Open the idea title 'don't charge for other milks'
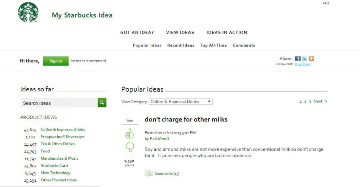 click(x=186, y=119)
